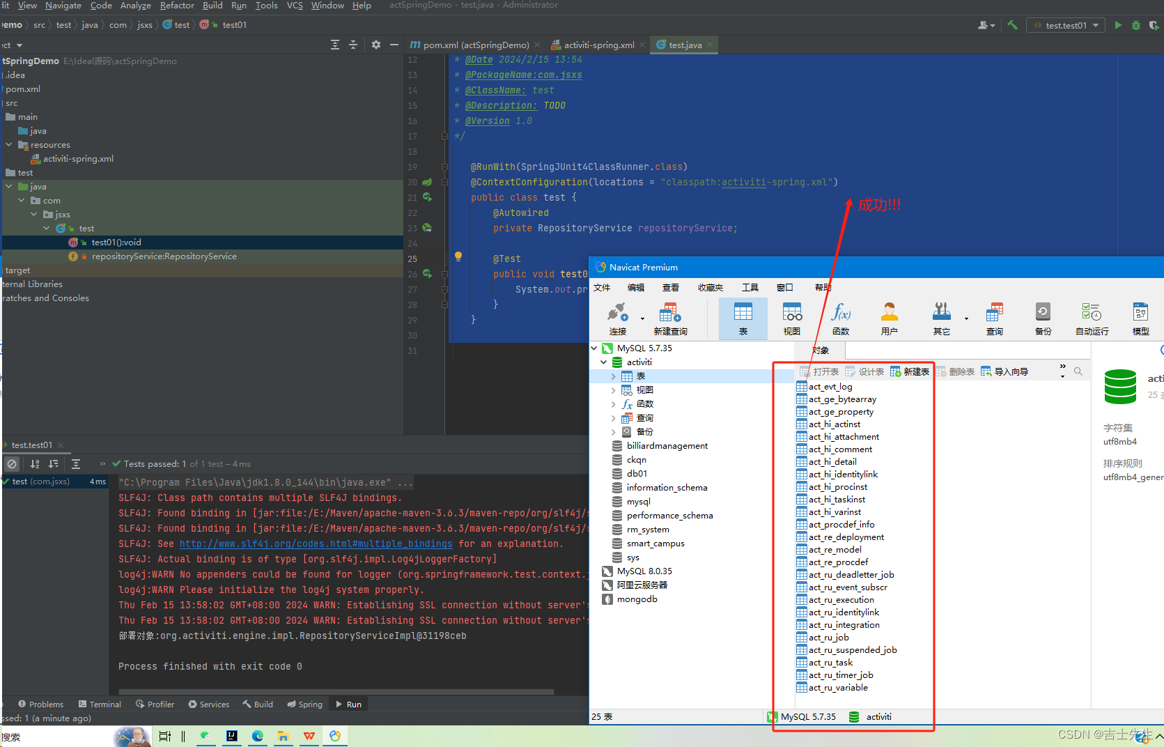Click the 备份 (Backup) toolbar icon
The width and height of the screenshot is (1164, 747).
point(1043,319)
